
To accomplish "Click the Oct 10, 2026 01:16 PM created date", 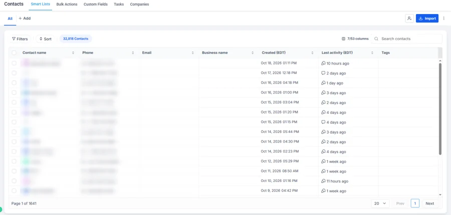I will click(x=279, y=180).
